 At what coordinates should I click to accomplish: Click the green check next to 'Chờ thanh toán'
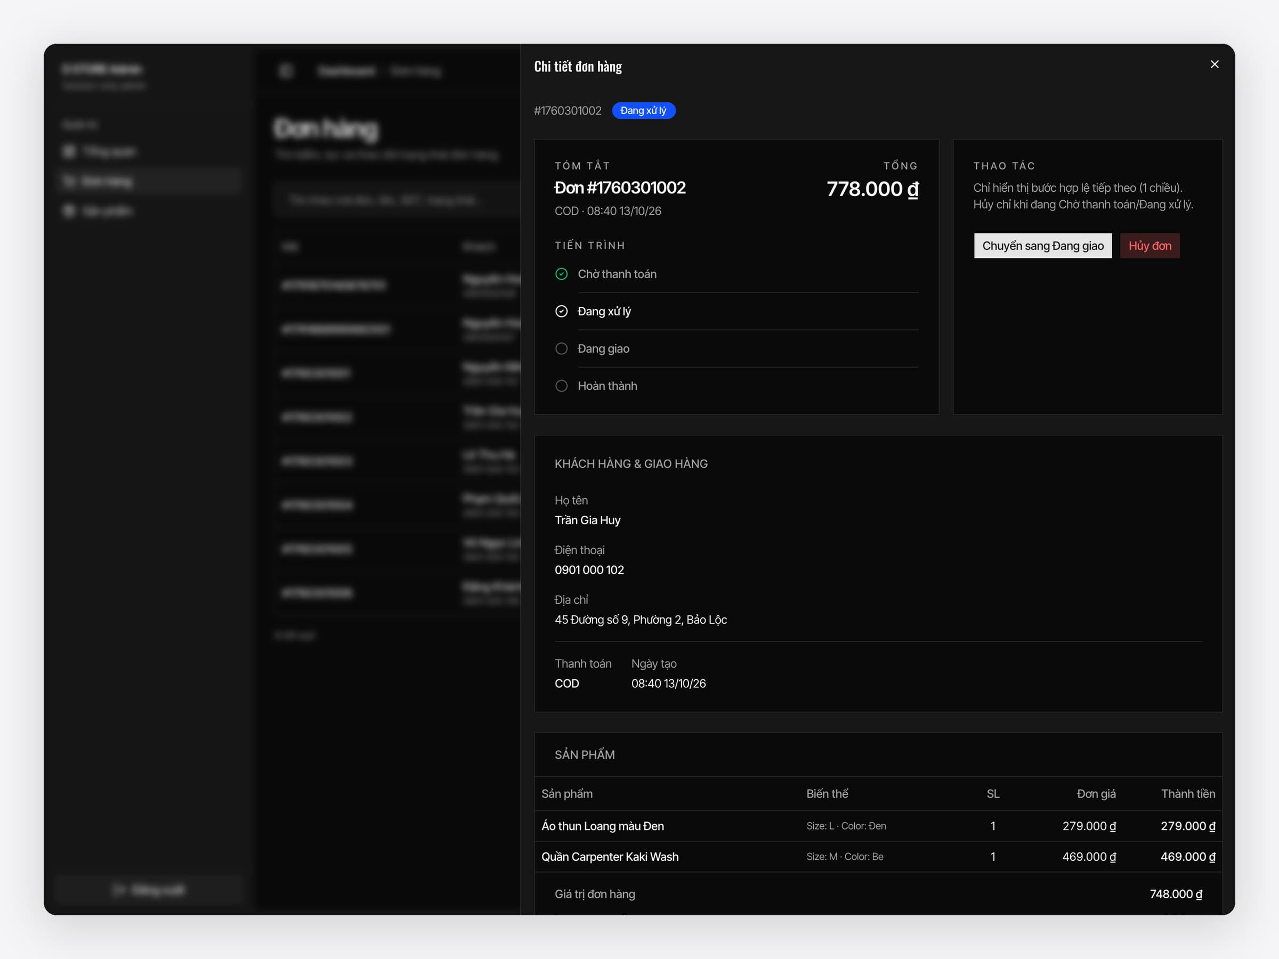click(561, 274)
